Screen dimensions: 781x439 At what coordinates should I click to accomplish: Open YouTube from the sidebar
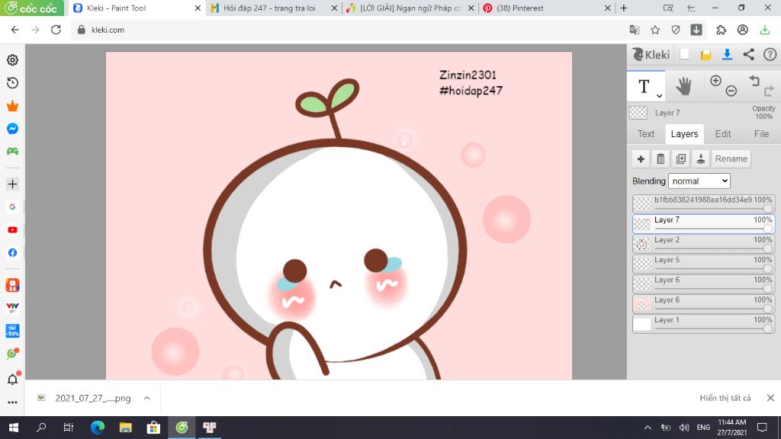click(12, 230)
